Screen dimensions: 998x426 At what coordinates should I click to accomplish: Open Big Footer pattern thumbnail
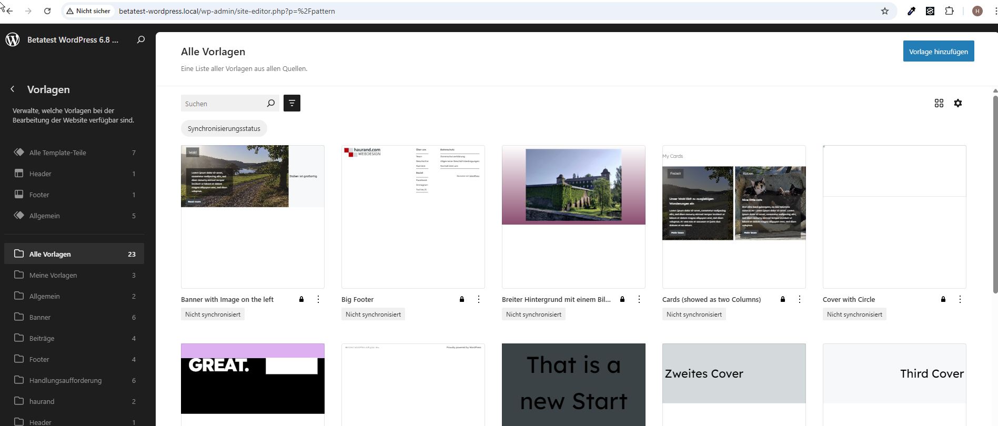(413, 217)
